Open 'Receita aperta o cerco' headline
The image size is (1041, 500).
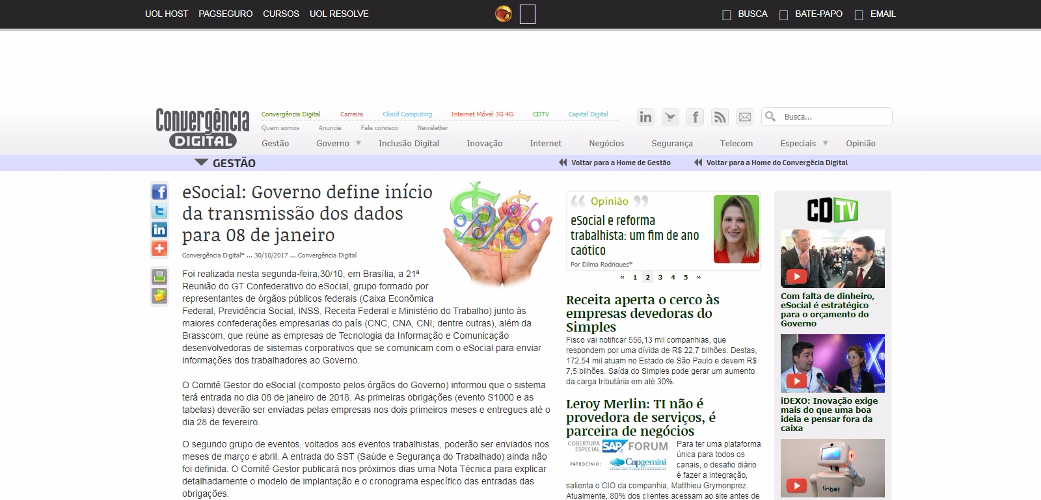point(643,313)
